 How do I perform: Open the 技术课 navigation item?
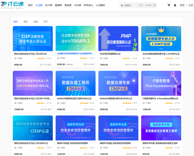[49, 5]
